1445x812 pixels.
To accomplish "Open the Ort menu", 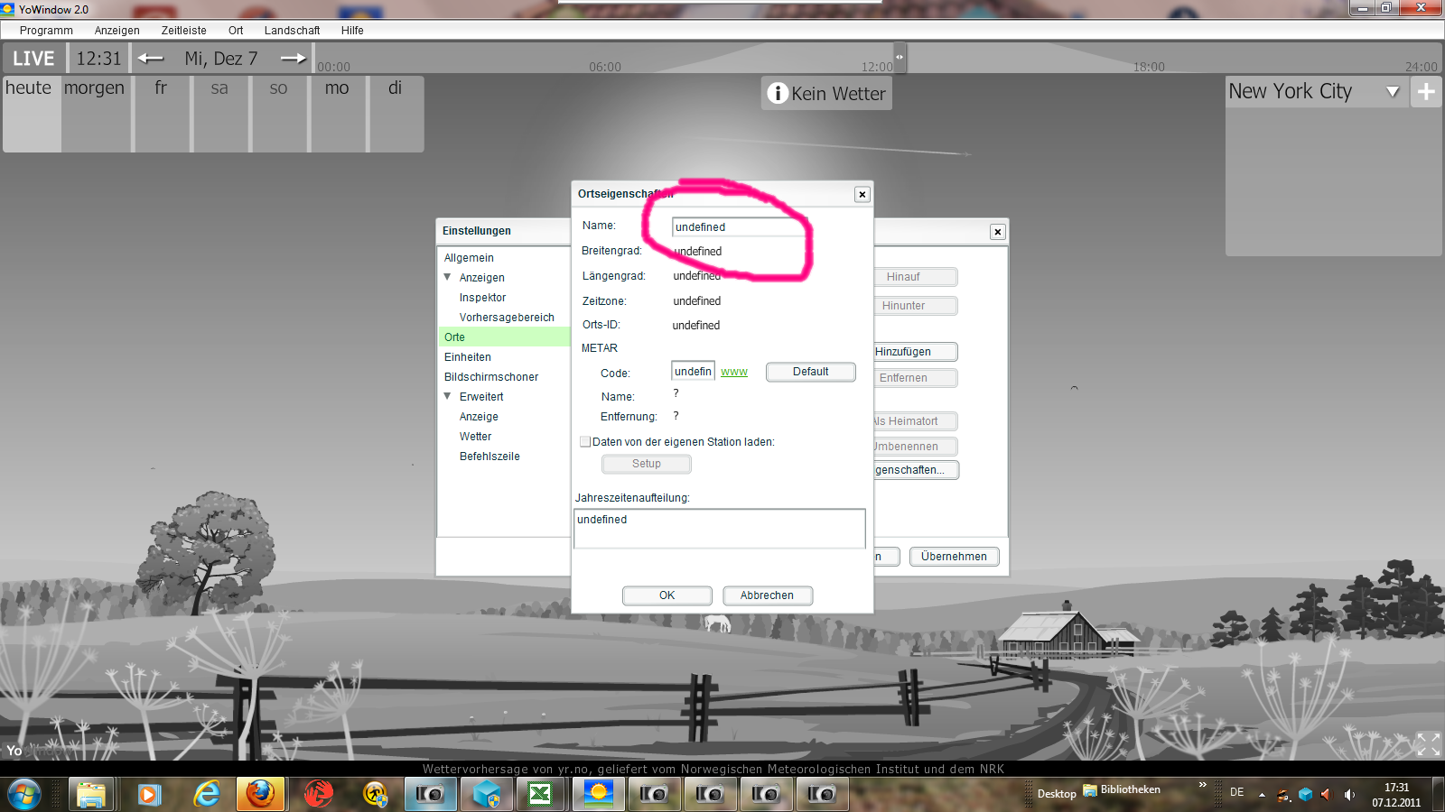I will [x=236, y=31].
